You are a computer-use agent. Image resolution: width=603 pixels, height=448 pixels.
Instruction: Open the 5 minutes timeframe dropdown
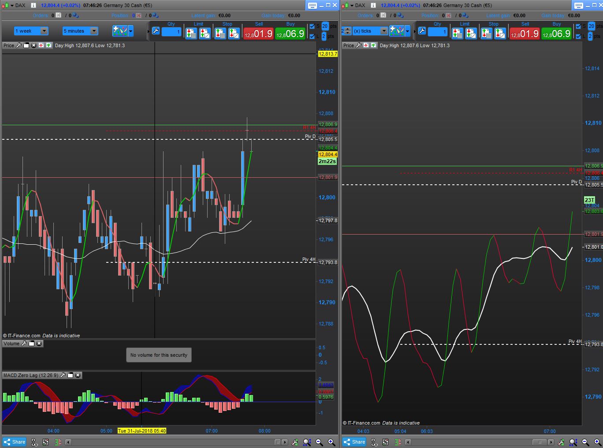[80, 31]
